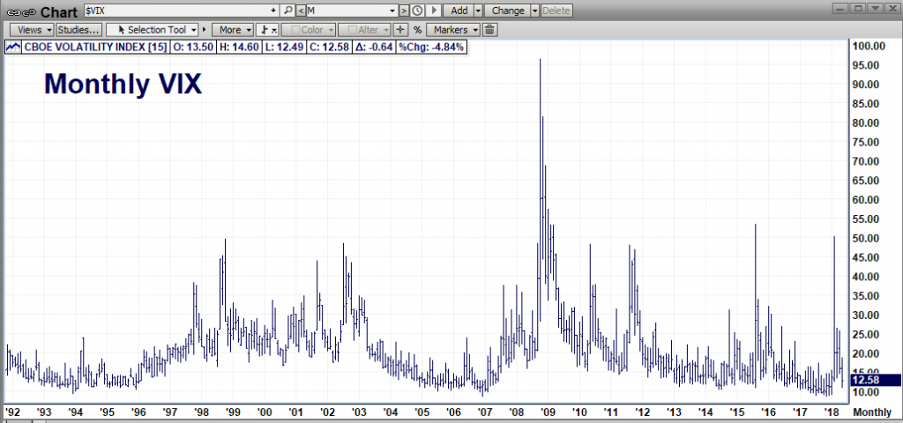Viewport: 903px width, 423px height.
Task: Click the previous interval arrow before M
Action: tap(301, 11)
